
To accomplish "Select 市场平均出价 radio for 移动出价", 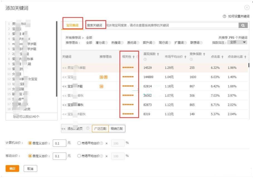I will (x=79, y=156).
